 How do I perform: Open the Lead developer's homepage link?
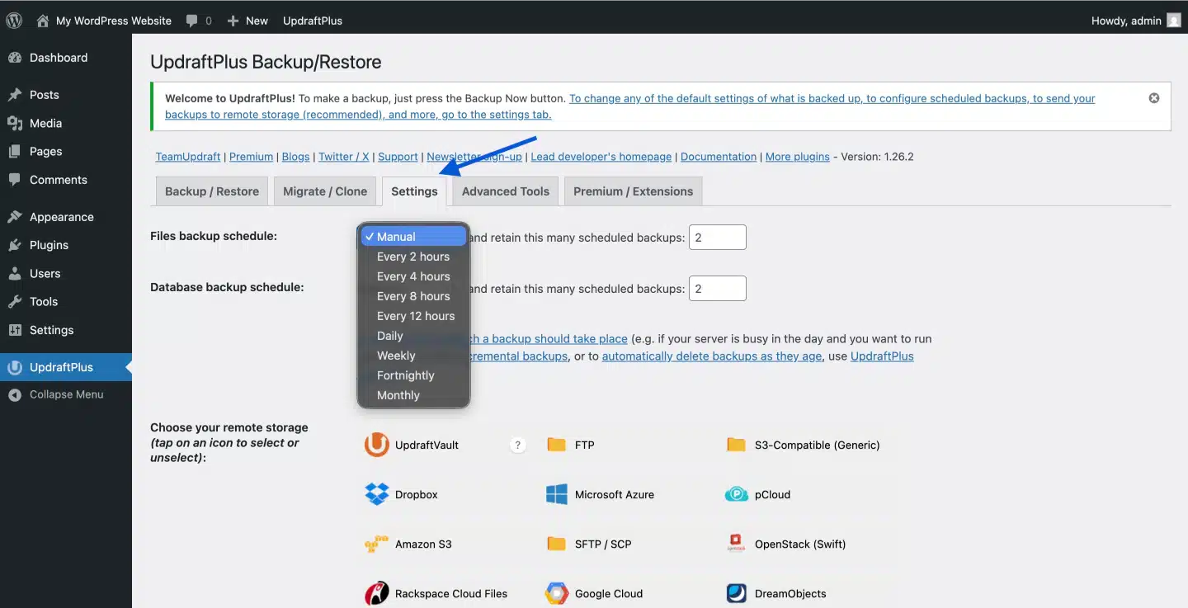click(601, 157)
